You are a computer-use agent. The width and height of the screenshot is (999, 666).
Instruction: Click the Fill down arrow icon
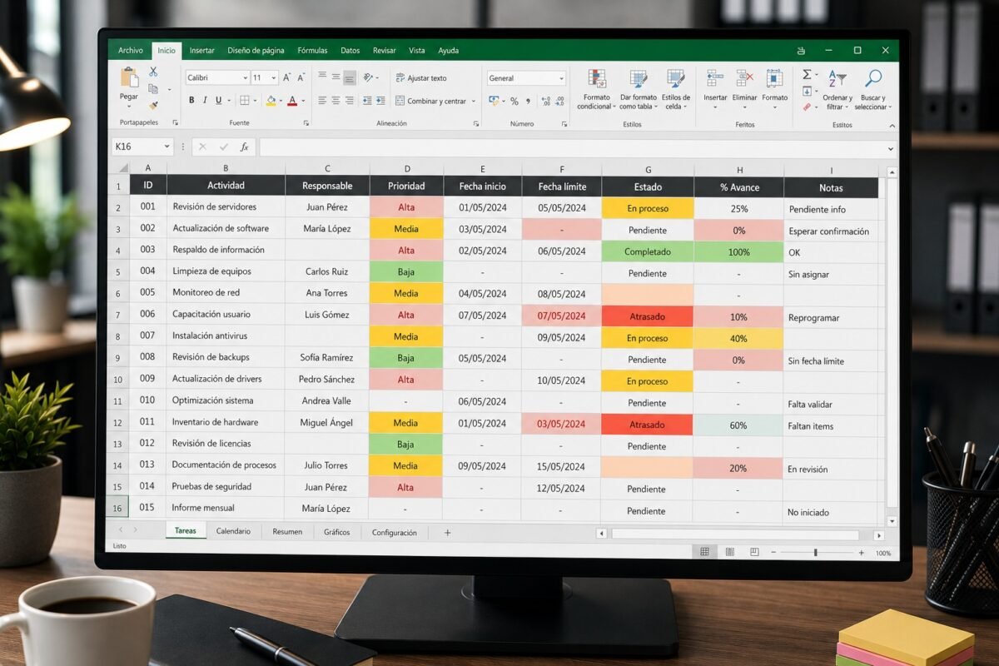pyautogui.click(x=807, y=91)
